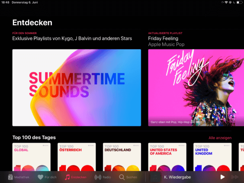Viewport: 244px width, 183px height.
Task: Check the Wi-Fi status icon
Action: [226, 2]
